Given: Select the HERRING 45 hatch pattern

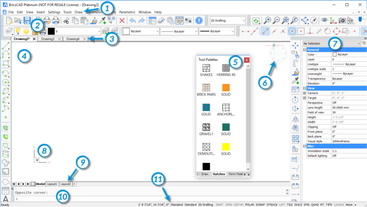Looking at the screenshot, I should (226, 68).
